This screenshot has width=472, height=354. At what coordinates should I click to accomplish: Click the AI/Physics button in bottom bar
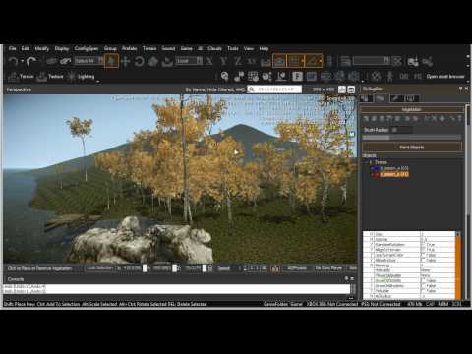[x=297, y=268]
